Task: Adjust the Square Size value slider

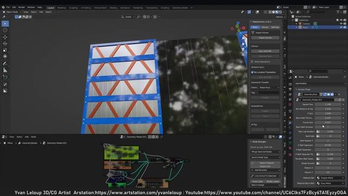Action: [x=328, y=105]
